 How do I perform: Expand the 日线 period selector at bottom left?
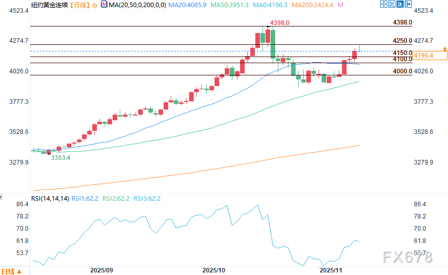(x=11, y=271)
